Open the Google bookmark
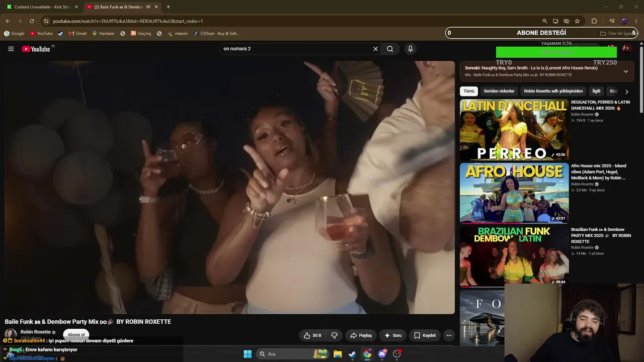This screenshot has width=644, height=362. (14, 34)
